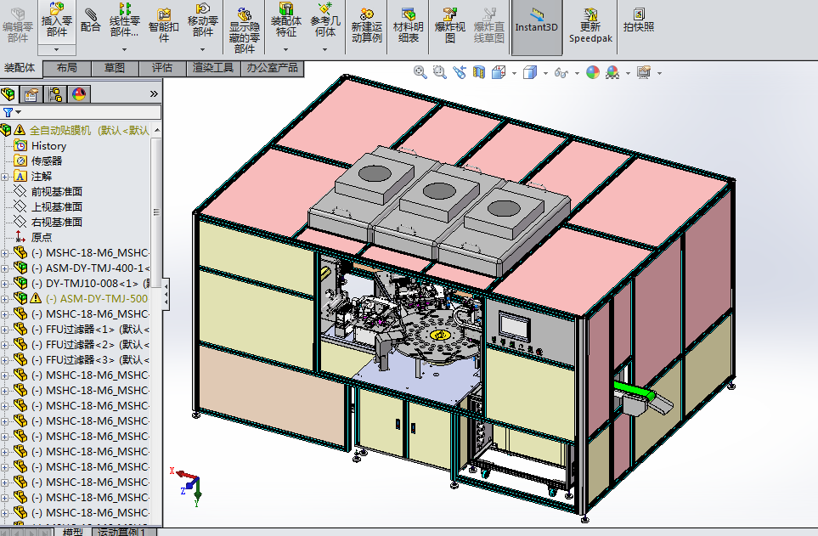Click 新建运动算例 new motion study icon
Screen dimensions: 818x536
[x=366, y=24]
